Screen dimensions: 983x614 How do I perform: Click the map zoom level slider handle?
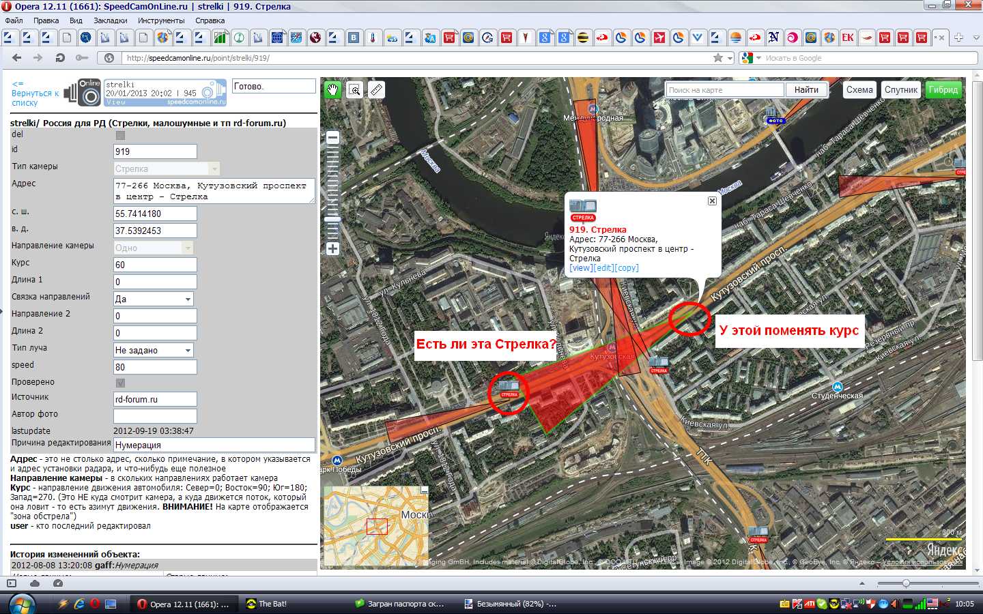click(x=332, y=219)
